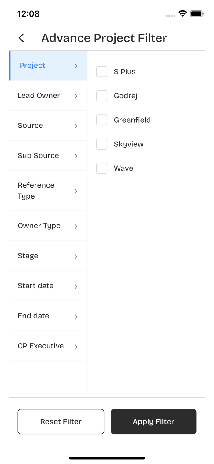The width and height of the screenshot is (214, 464).
Task: Check the S Plus project checkbox
Action: (102, 71)
